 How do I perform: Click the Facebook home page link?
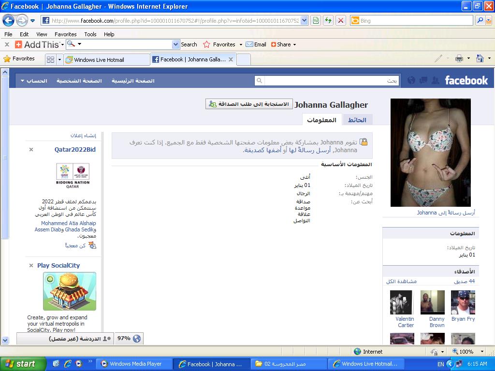tap(133, 81)
